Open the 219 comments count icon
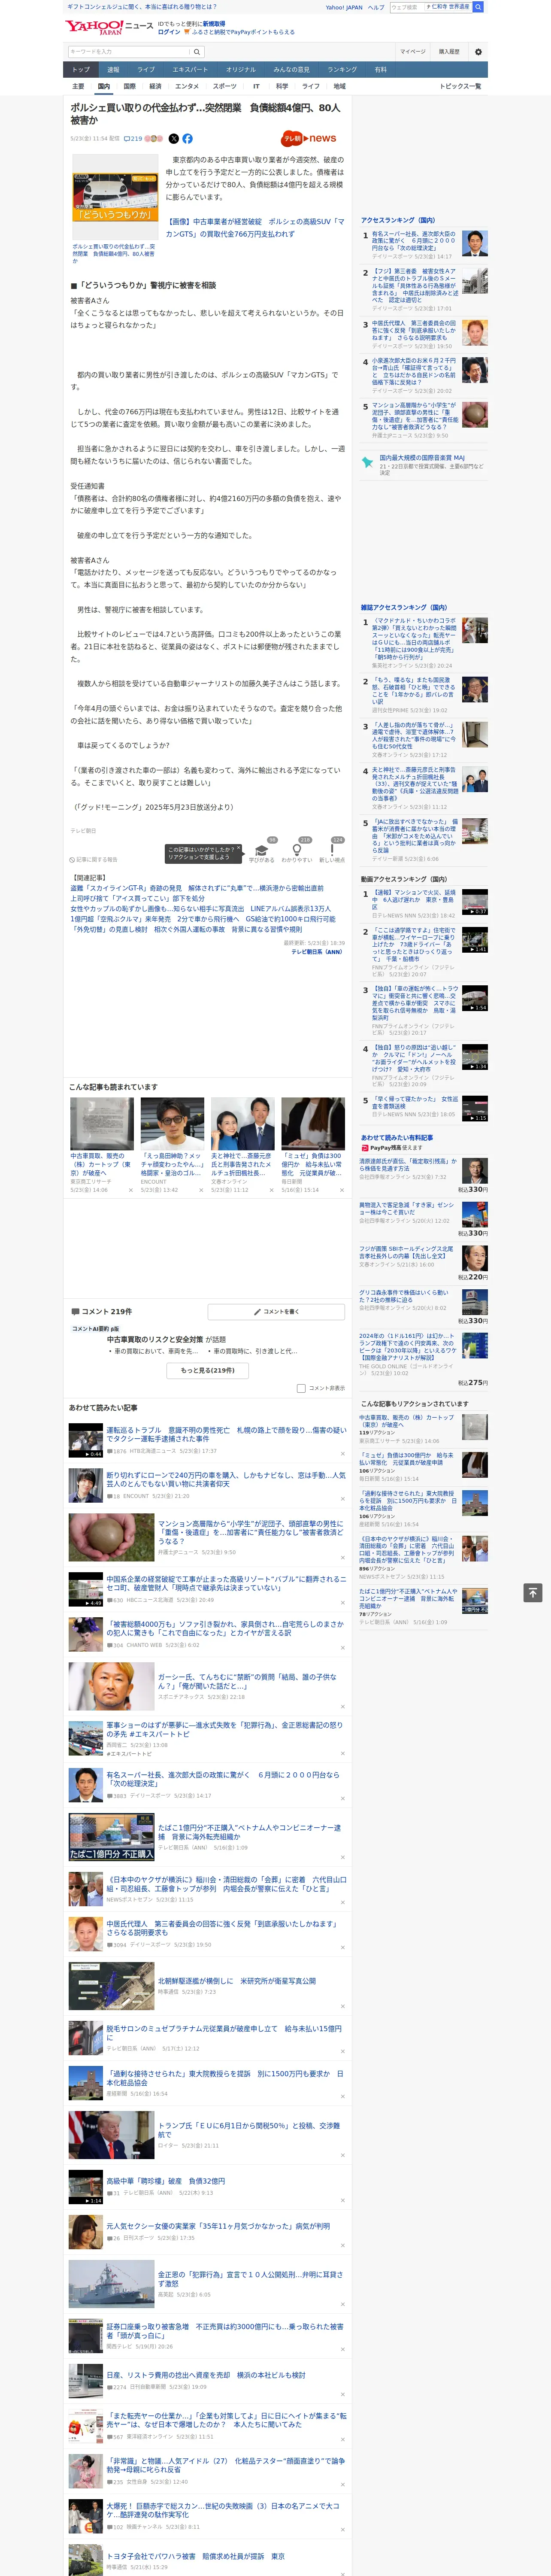Image resolution: width=551 pixels, height=2576 pixels. [133, 139]
